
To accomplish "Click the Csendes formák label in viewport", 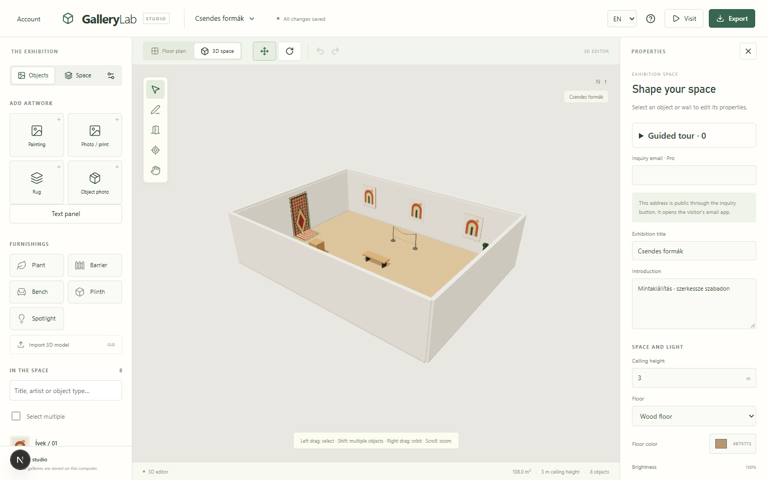I will pos(586,97).
